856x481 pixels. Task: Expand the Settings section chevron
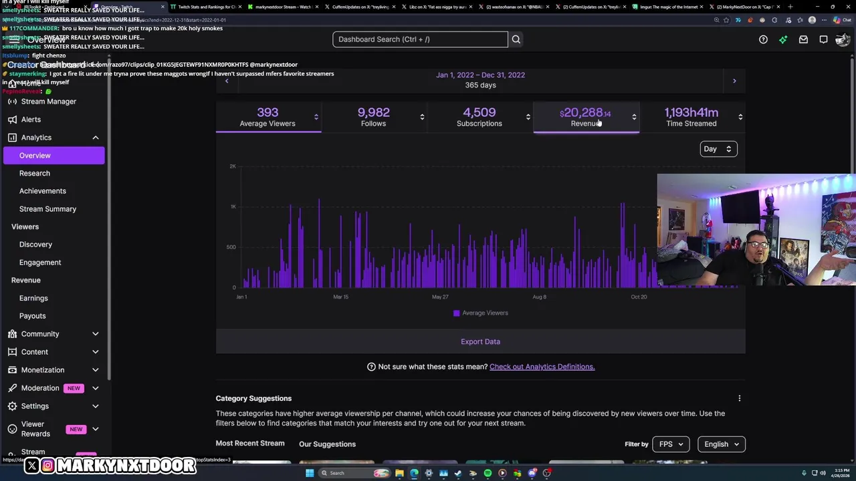click(95, 406)
